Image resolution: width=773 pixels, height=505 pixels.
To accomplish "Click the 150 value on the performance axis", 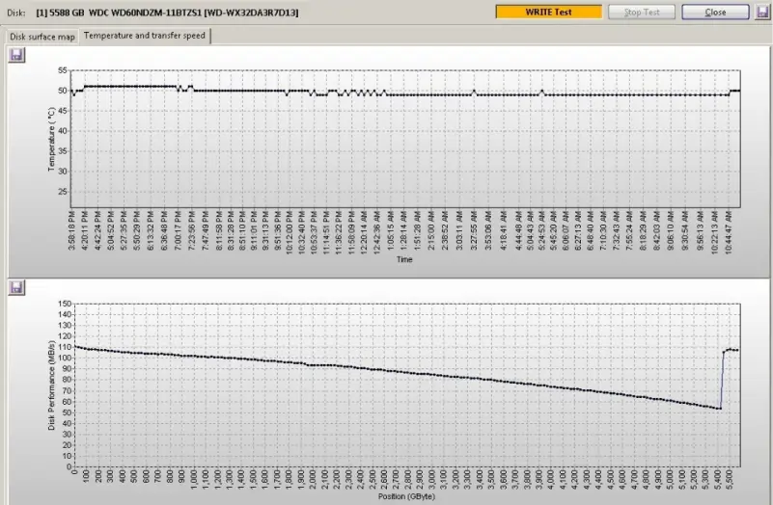I will (x=66, y=304).
